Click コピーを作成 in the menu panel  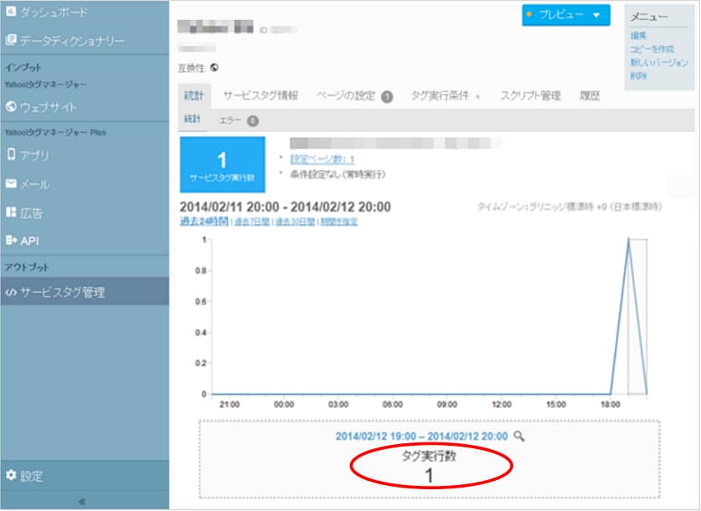(652, 49)
